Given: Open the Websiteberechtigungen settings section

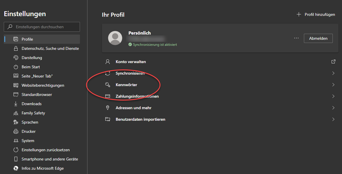Looking at the screenshot, I should click(43, 85).
